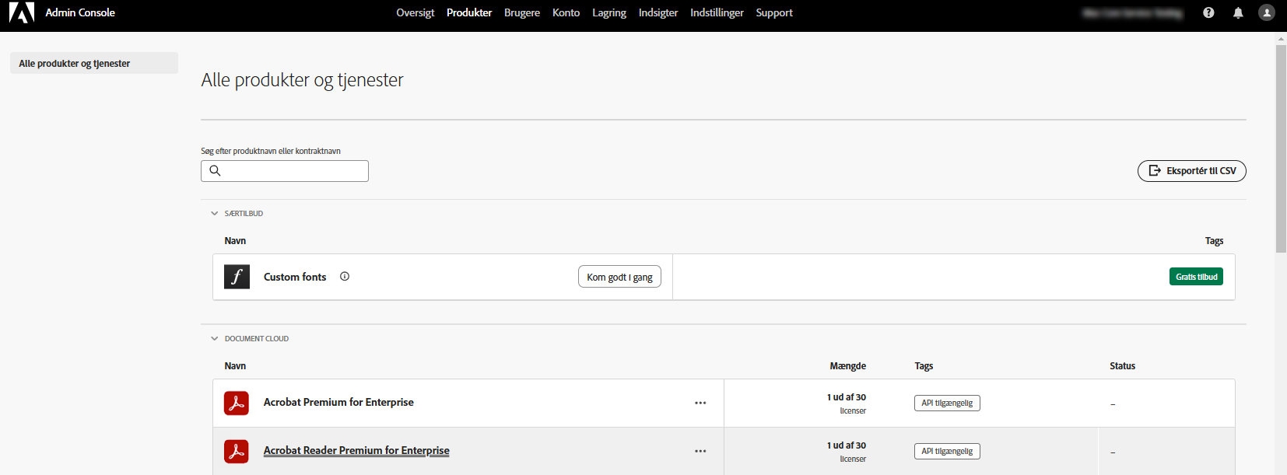Click the Acrobat Premium for Enterprise icon
1287x475 pixels.
[237, 403]
